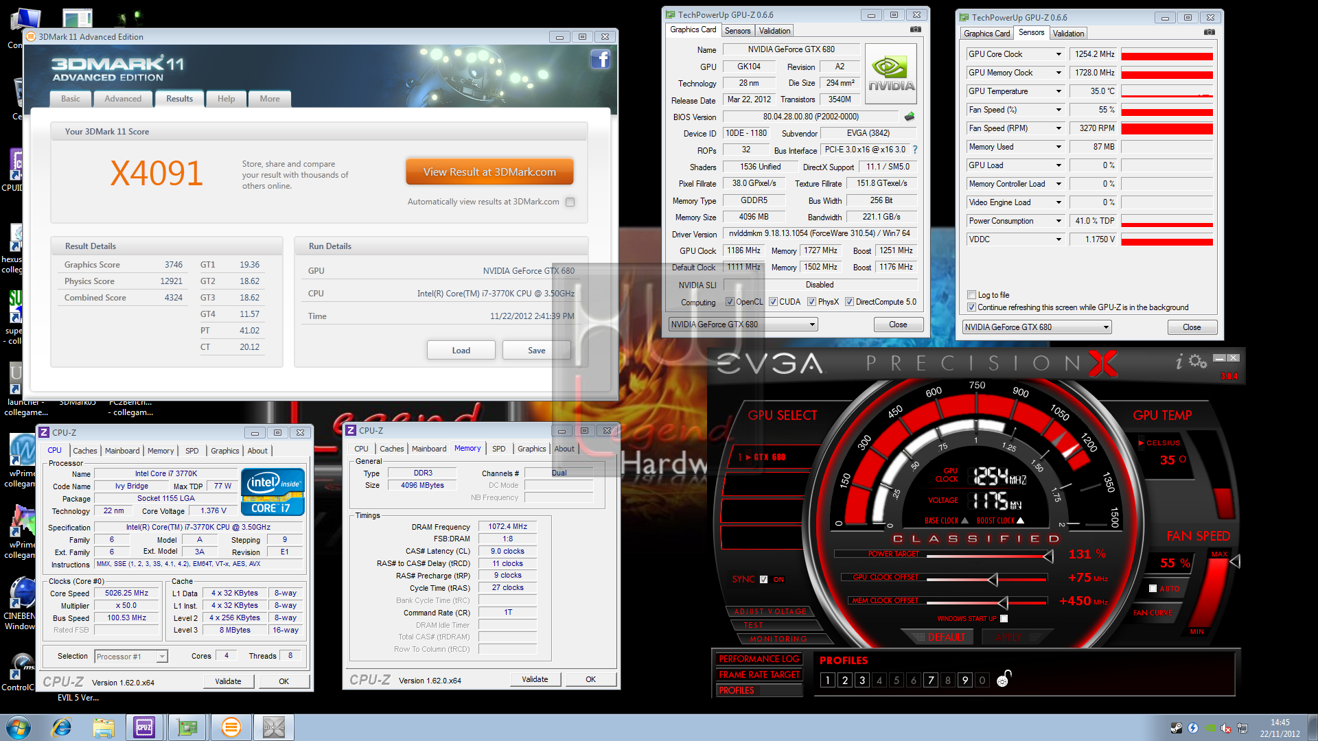
Task: Click the Intel Core i7 logo in CPU-Z
Action: (x=273, y=491)
